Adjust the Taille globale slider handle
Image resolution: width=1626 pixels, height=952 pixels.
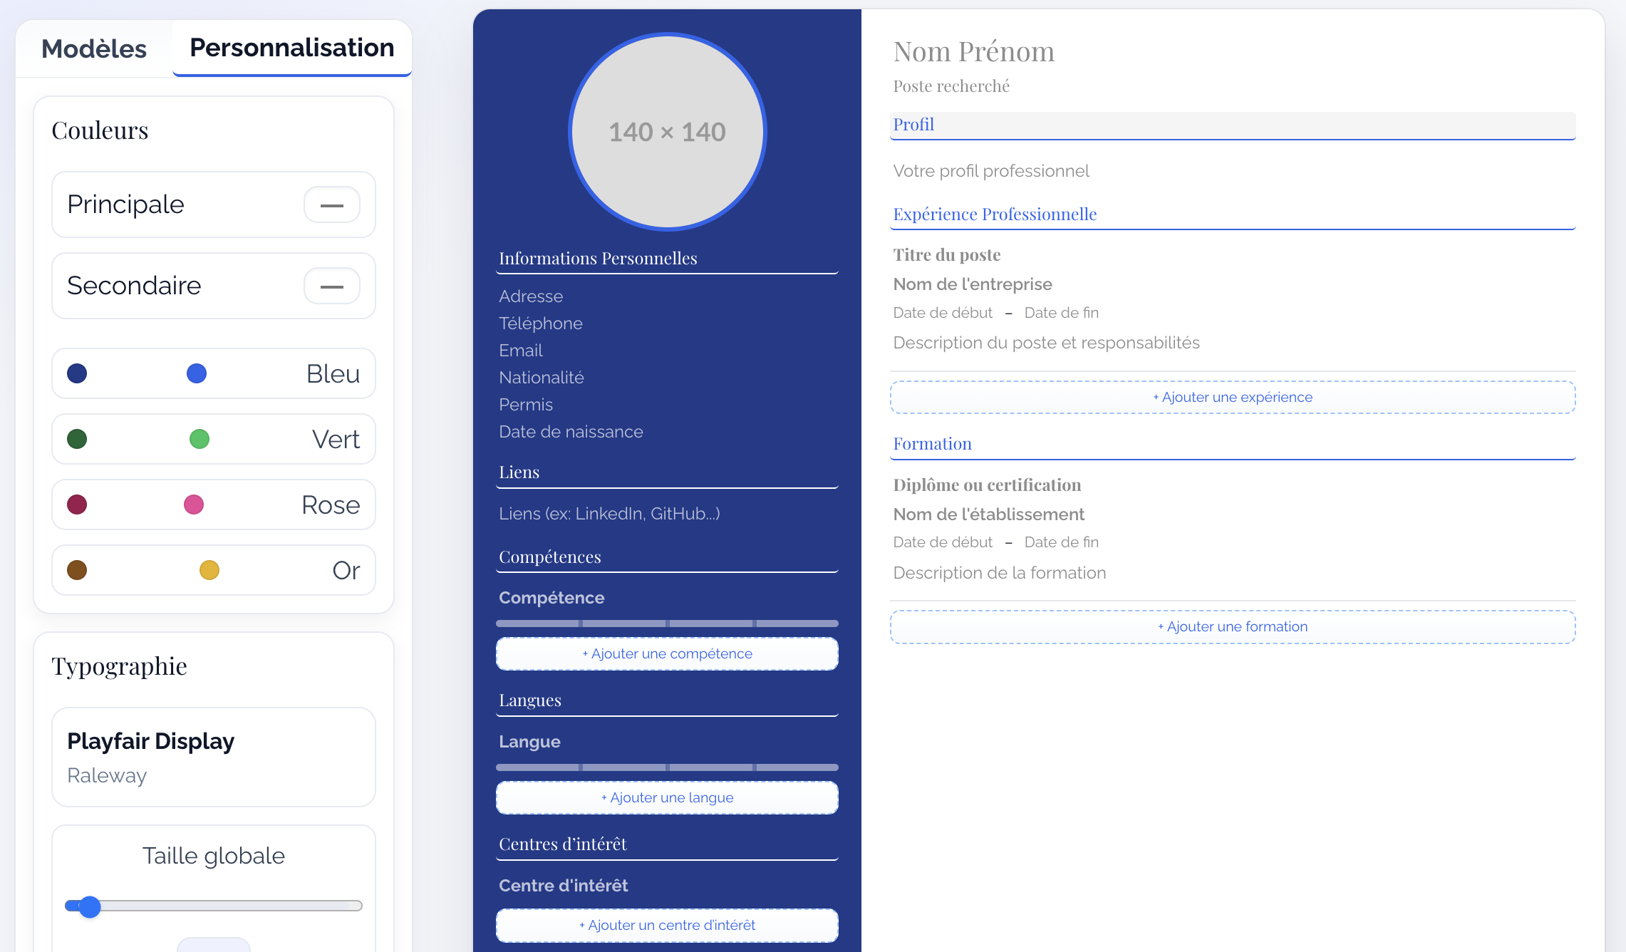[90, 906]
